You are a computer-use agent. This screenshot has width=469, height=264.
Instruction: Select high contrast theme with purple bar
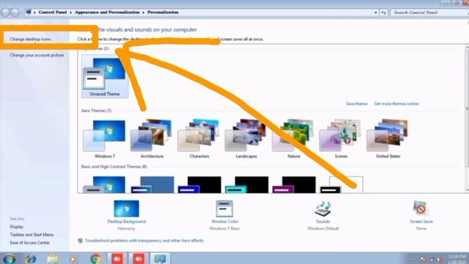tap(294, 184)
